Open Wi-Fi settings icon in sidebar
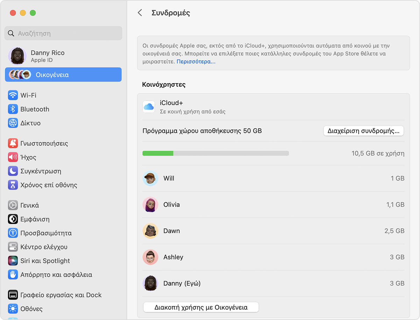 13,95
